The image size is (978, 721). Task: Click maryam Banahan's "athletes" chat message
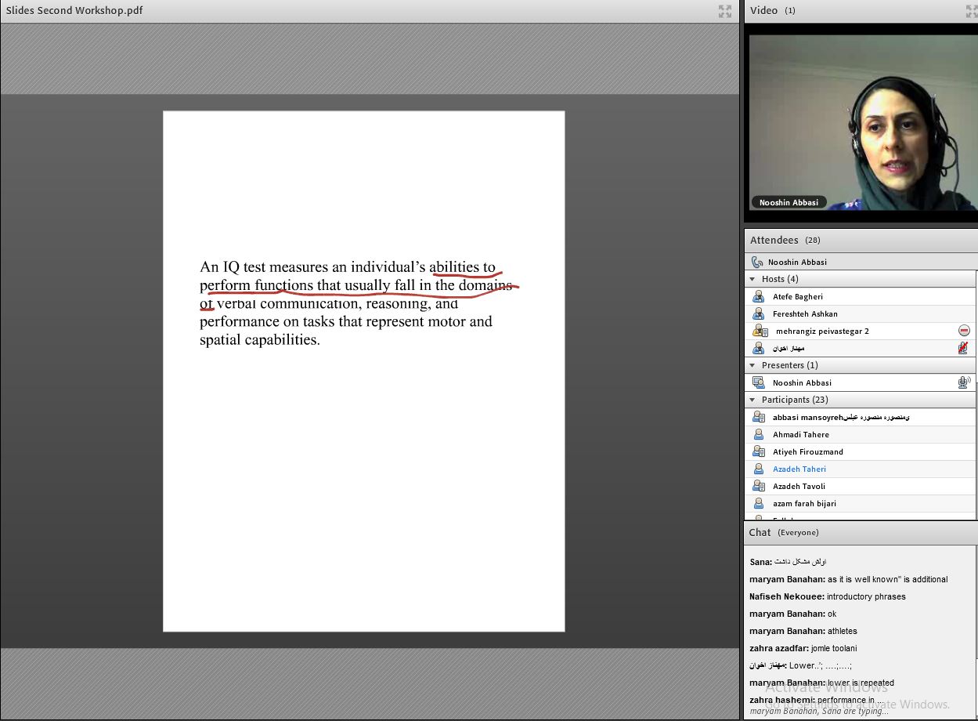[803, 631]
